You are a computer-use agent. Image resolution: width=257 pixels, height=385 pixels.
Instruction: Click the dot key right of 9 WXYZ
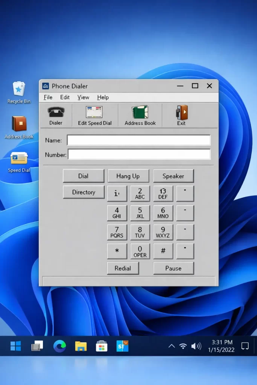[185, 232]
